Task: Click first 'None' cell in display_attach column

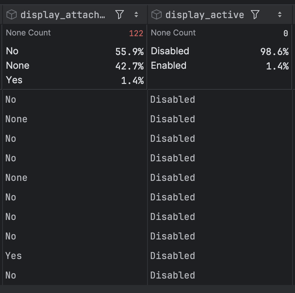Action: click(x=75, y=119)
